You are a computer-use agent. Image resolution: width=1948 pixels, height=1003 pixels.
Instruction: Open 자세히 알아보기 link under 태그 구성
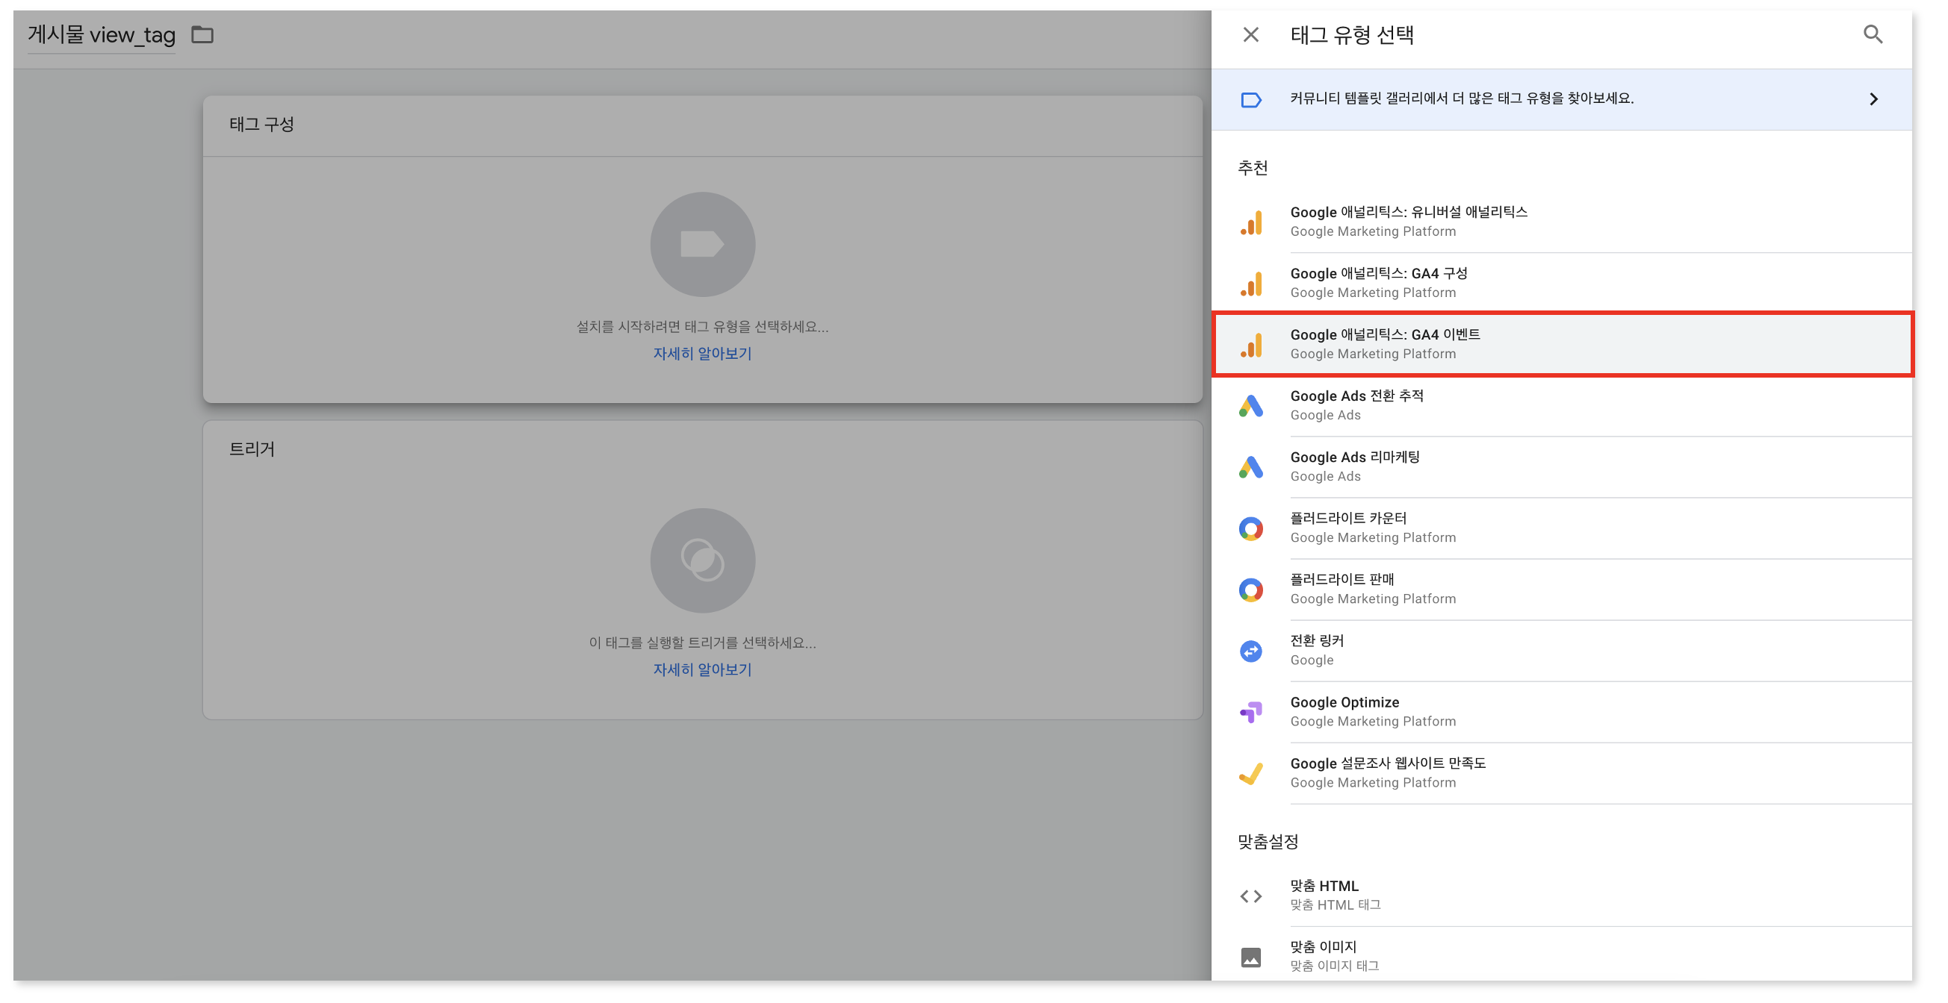coord(703,354)
